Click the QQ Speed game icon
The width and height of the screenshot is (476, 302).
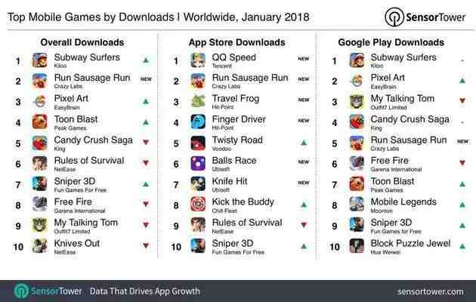[x=198, y=60]
